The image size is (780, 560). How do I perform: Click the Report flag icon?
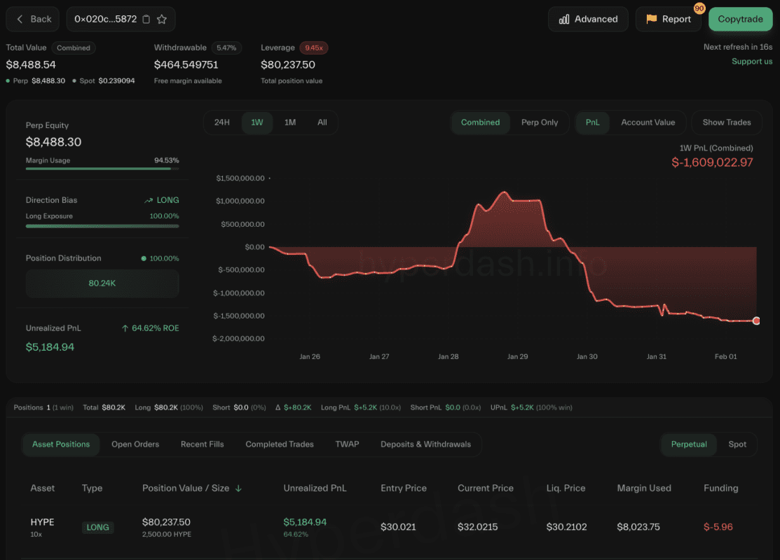(x=652, y=20)
